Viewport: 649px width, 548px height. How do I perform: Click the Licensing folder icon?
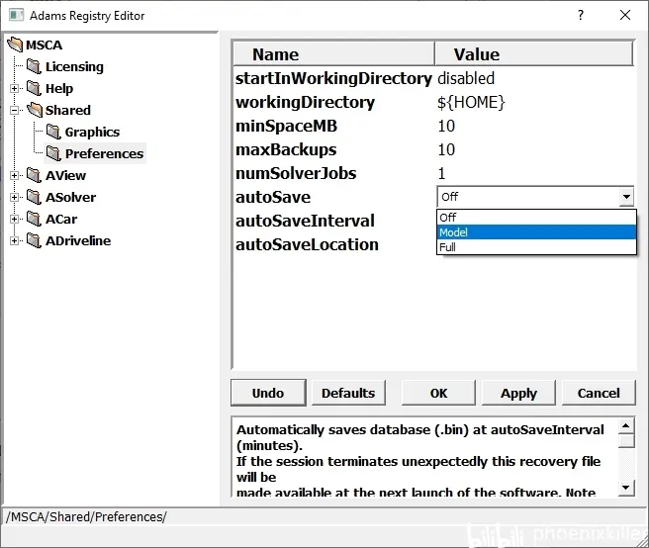tap(34, 66)
